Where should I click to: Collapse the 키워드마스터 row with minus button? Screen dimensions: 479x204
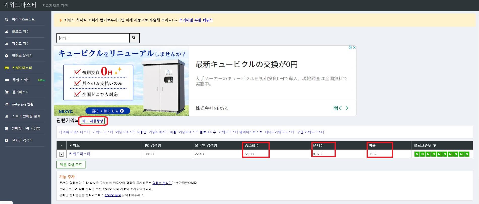click(62, 154)
